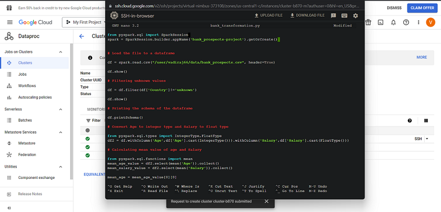
Task: Open the SSH dropdown arrow in instance row
Action: [x=427, y=139]
